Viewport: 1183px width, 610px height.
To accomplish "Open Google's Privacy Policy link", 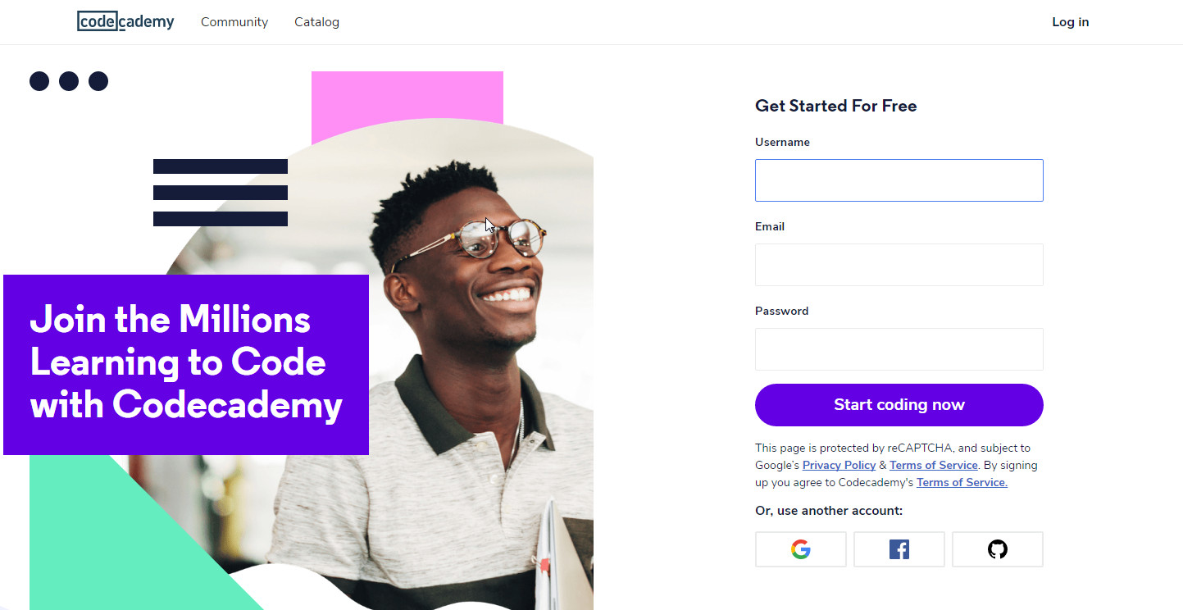I will pyautogui.click(x=839, y=465).
